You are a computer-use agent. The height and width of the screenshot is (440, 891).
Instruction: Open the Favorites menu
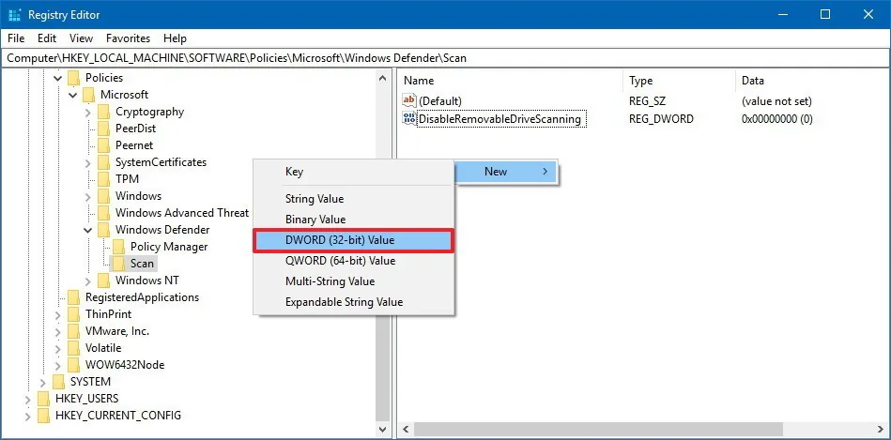[129, 38]
